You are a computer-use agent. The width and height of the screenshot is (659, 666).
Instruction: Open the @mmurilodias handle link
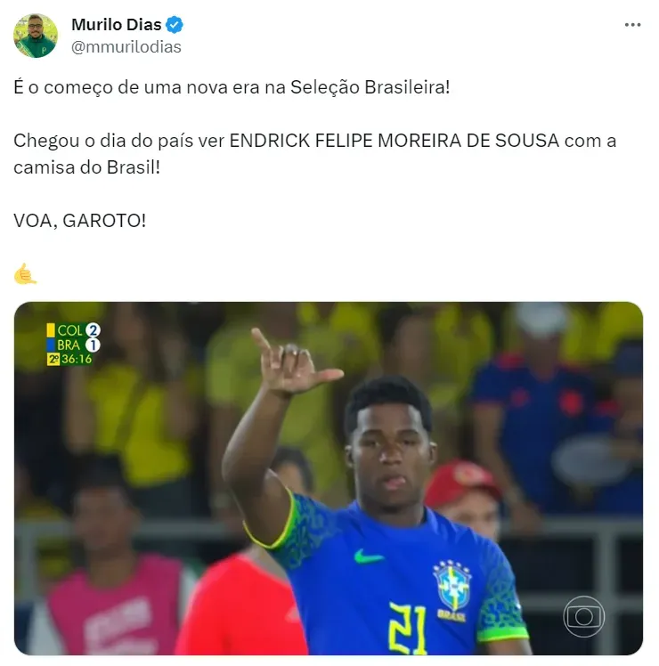click(126, 47)
